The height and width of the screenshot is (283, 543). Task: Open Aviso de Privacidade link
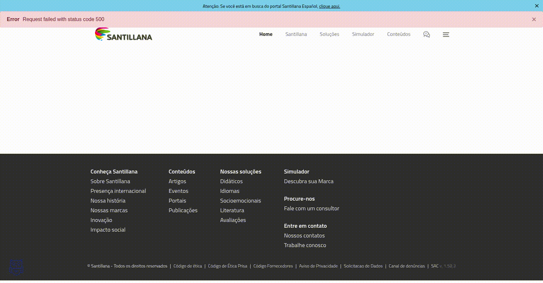[319, 266]
